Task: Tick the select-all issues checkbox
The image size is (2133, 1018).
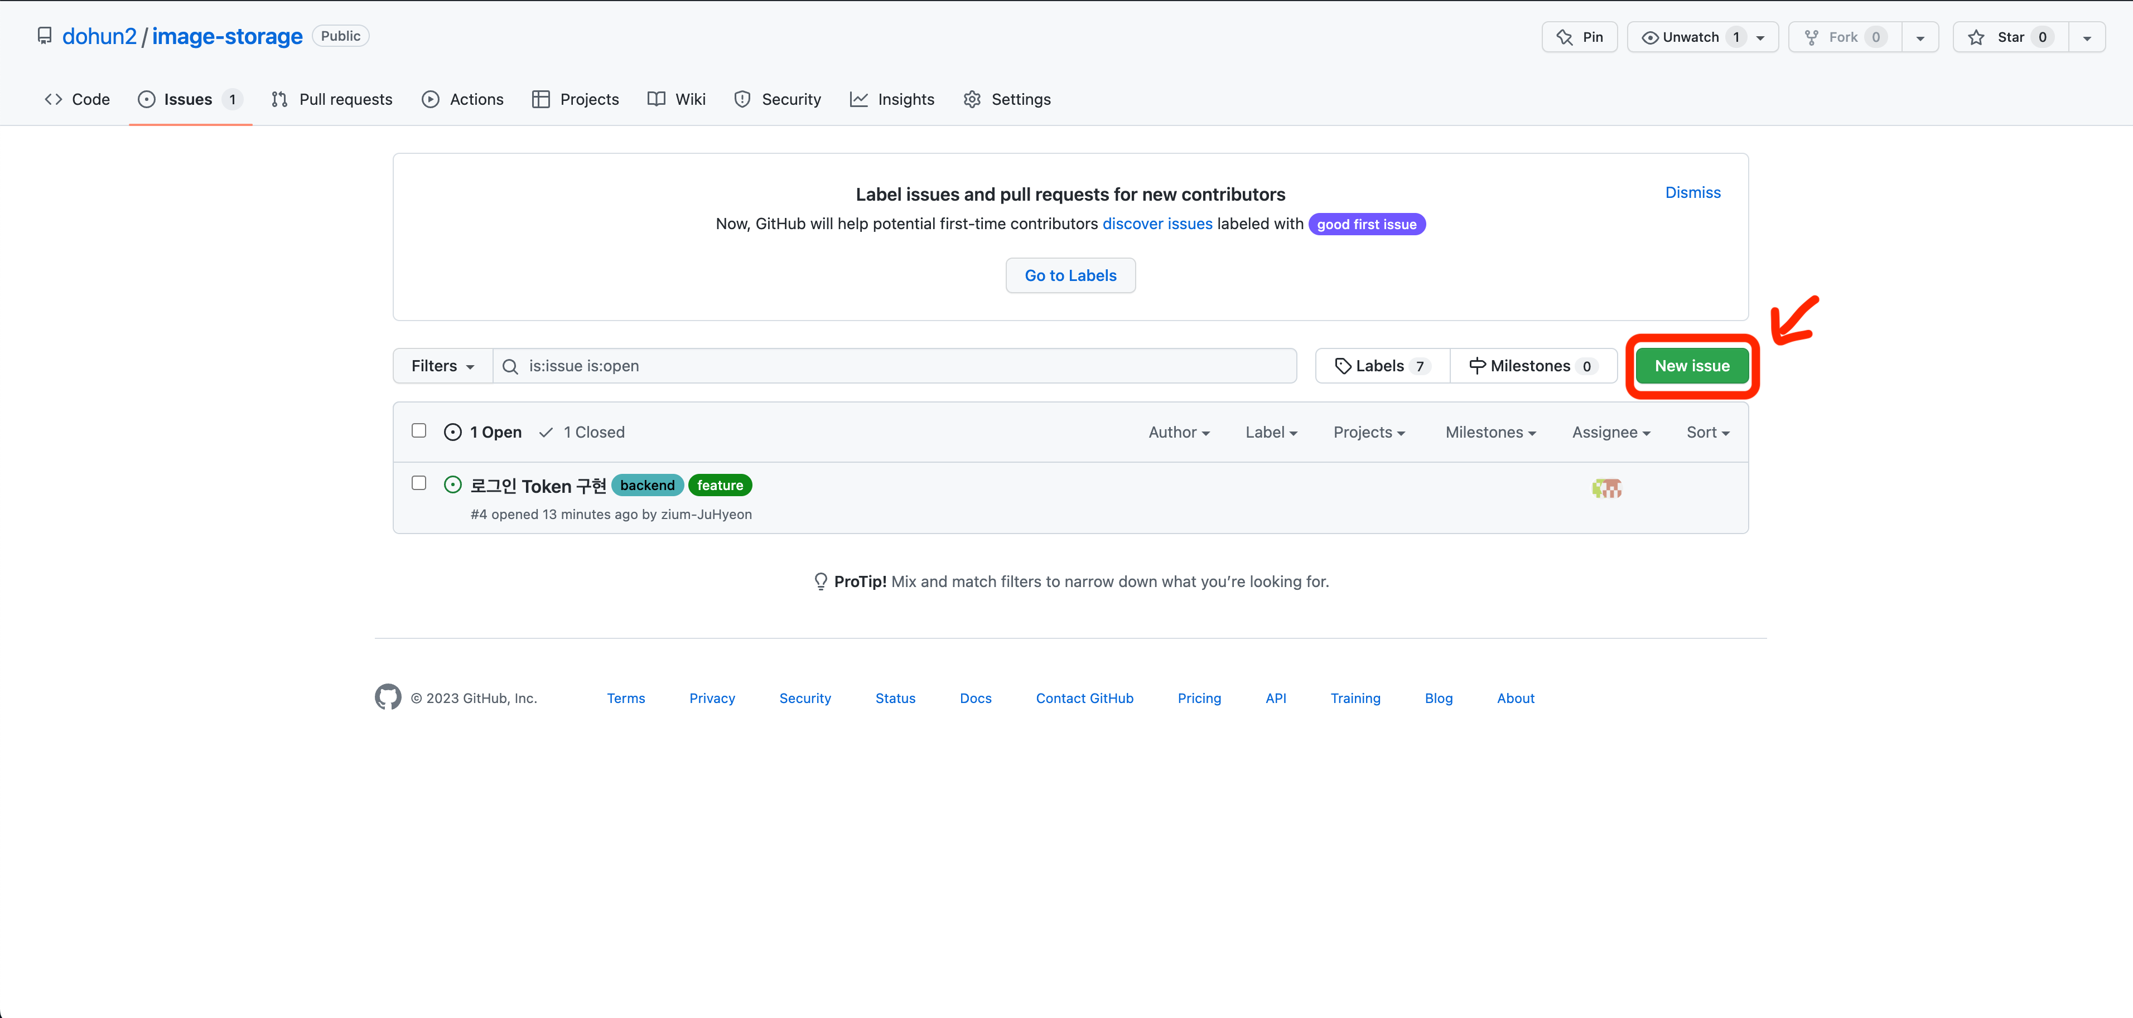Action: [x=419, y=430]
